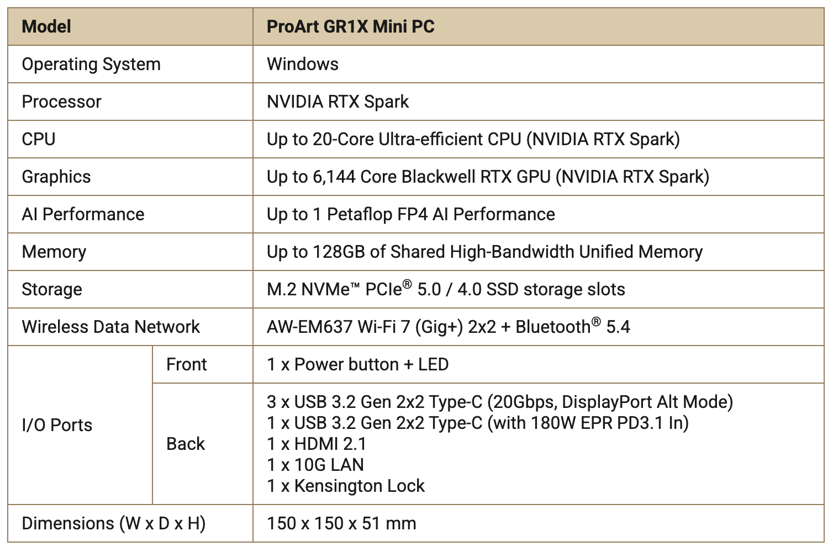Viewport: 833px width, 552px height.
Task: Click the Wireless Data Network label
Action: coord(110,327)
